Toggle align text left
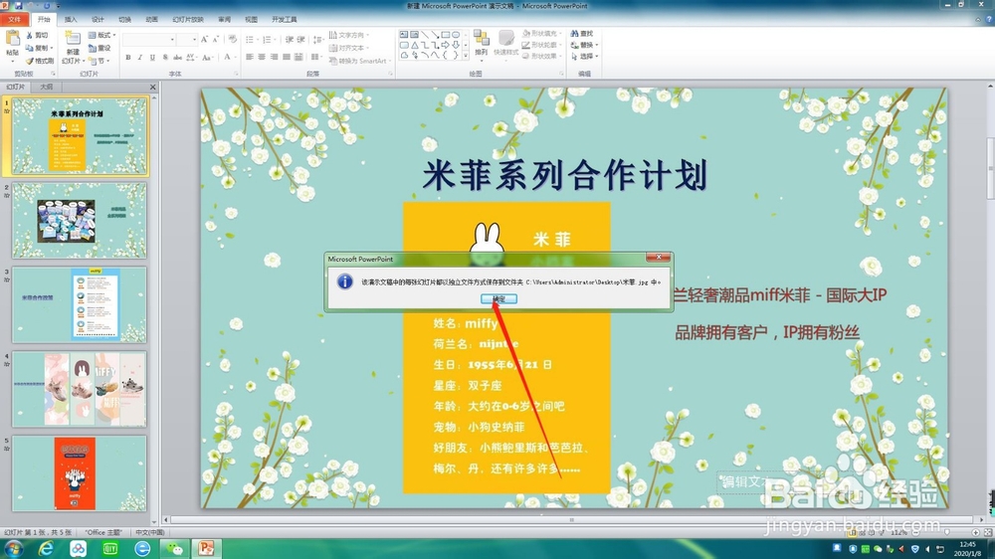Viewport: 995px width, 559px height. (x=250, y=57)
